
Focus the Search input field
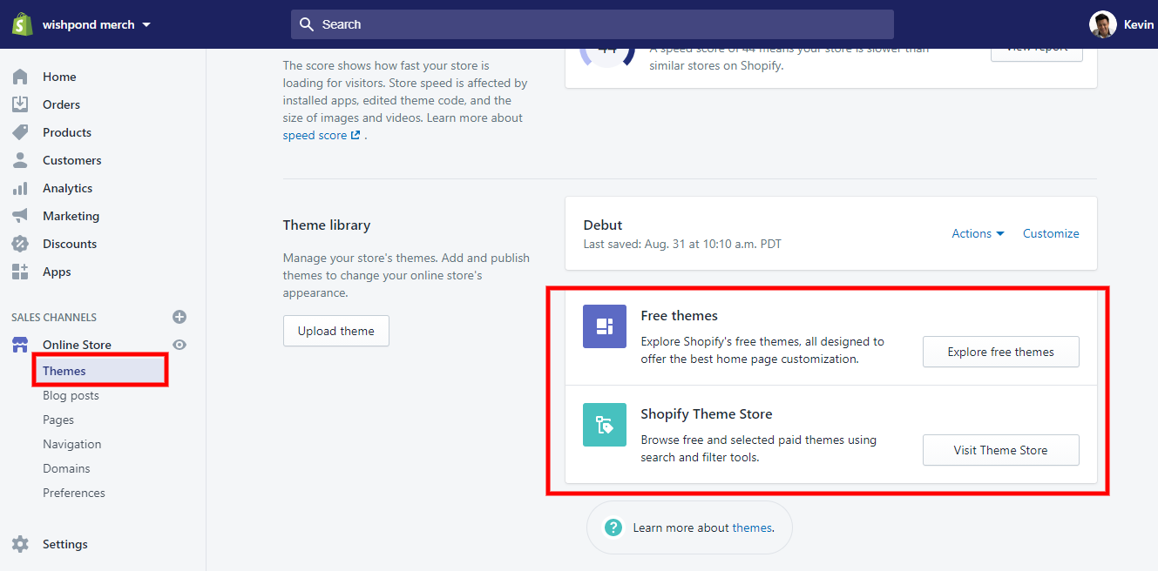(593, 24)
